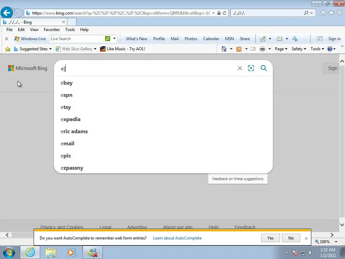Close the Windows Live toolbar with X

[x=7, y=39]
